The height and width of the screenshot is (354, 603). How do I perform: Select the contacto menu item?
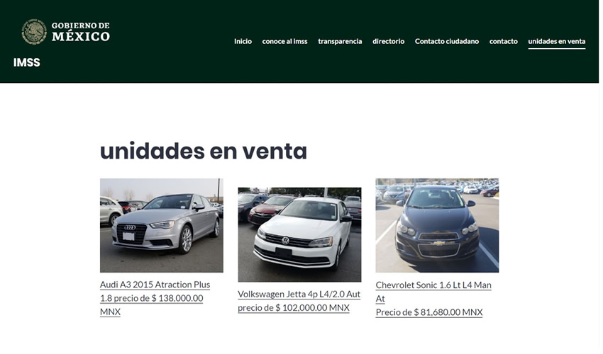(x=504, y=41)
